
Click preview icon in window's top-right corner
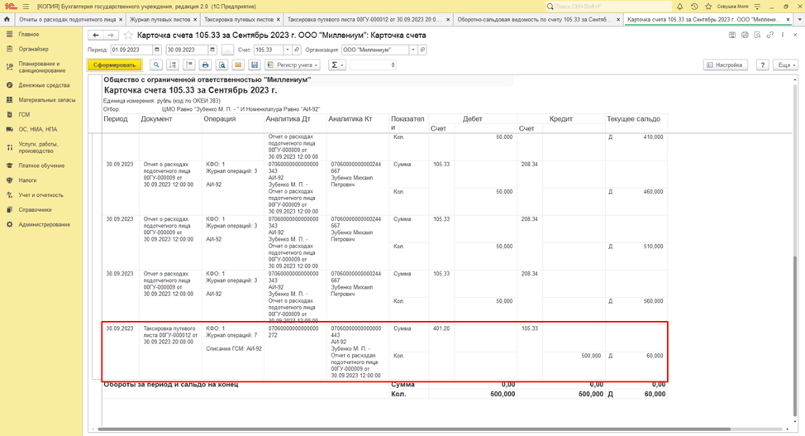pyautogui.click(x=757, y=35)
